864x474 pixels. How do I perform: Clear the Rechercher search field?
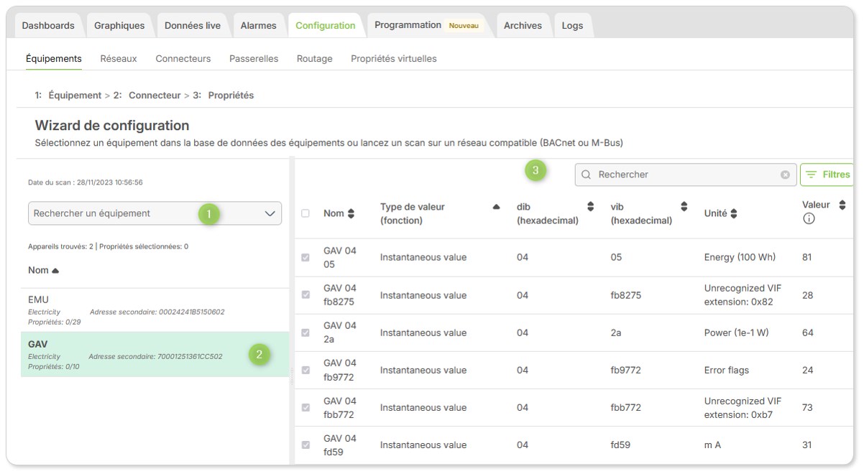(785, 175)
